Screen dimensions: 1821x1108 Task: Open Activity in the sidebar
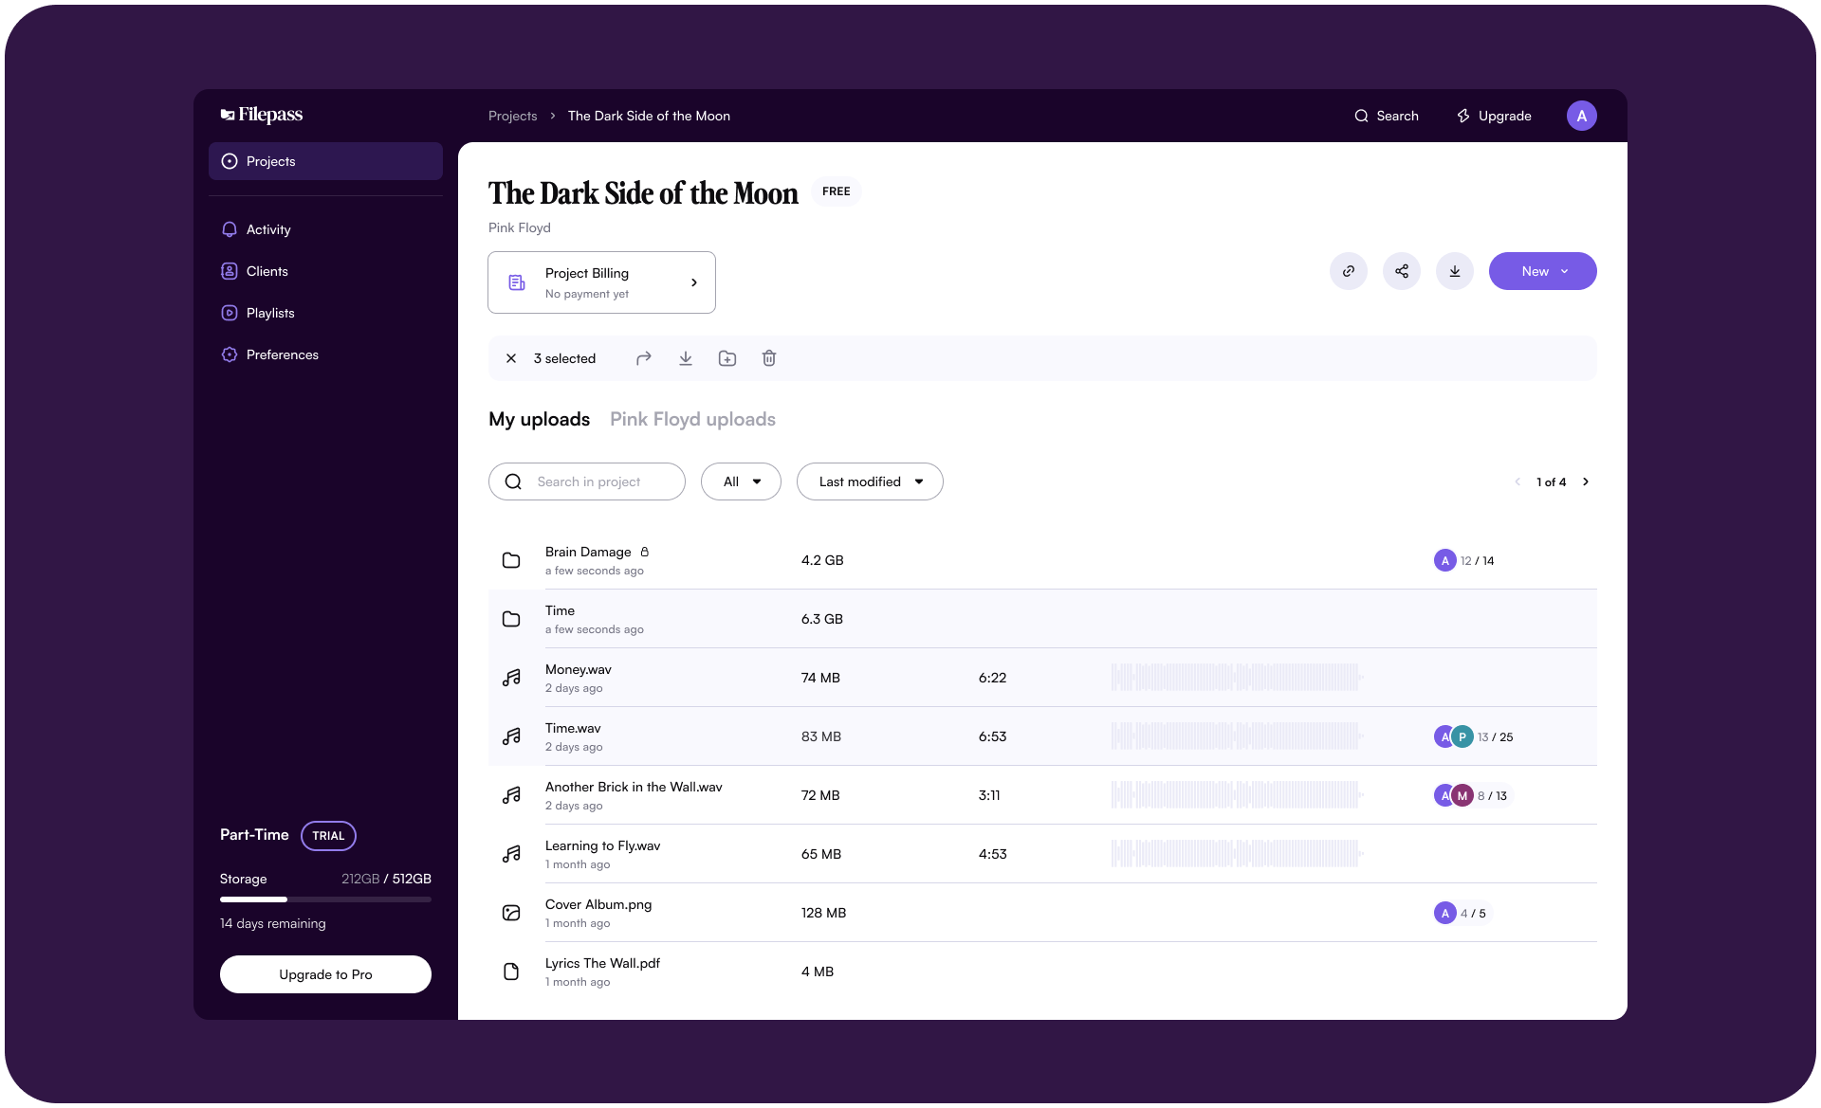coord(268,229)
